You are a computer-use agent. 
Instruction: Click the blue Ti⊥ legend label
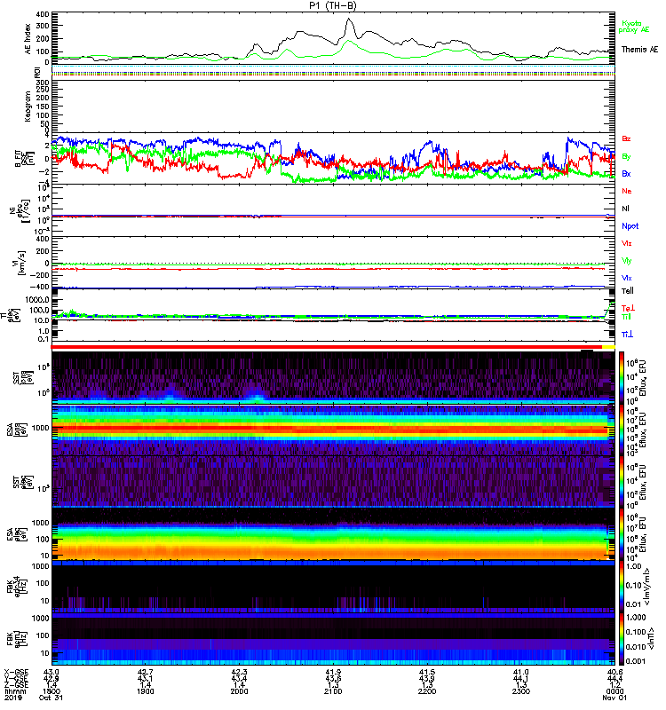coord(627,335)
